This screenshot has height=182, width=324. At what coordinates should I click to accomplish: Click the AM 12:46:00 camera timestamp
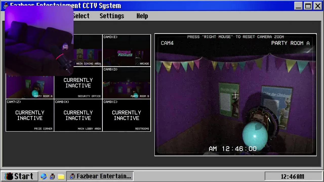click(233, 149)
